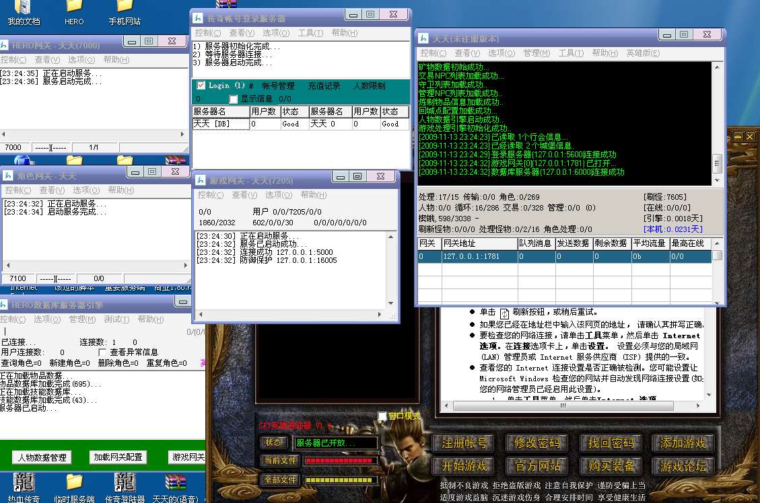Open 管理(M) menu in the 天天 window
Image resolution: width=760 pixels, height=503 pixels.
coord(536,53)
